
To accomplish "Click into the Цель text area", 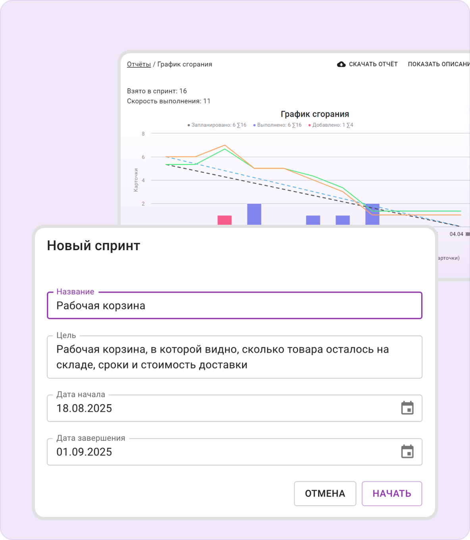I will [234, 357].
